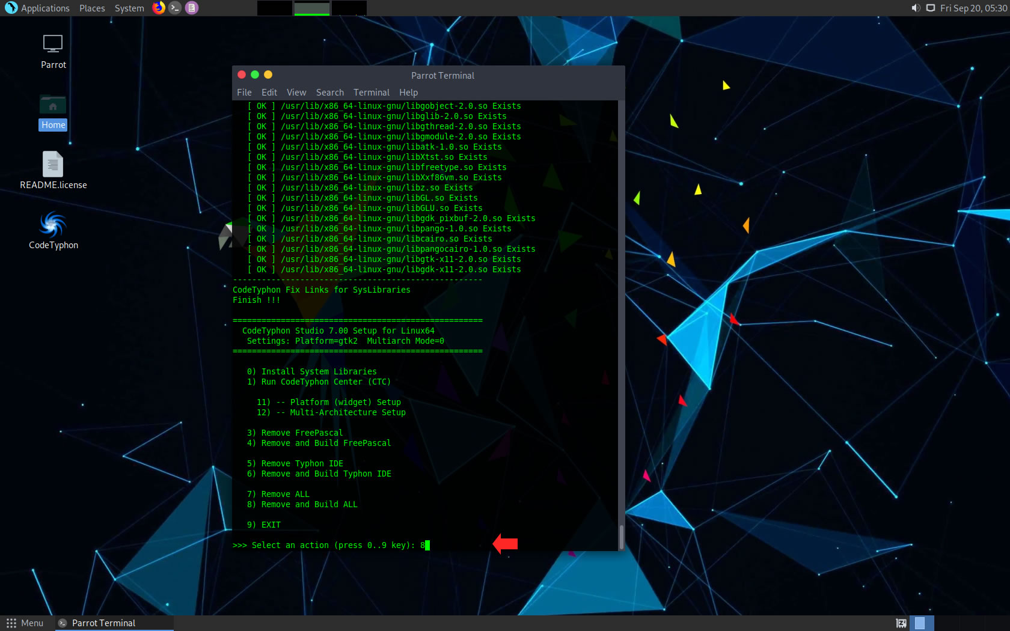The height and width of the screenshot is (631, 1010).
Task: Click 'Settings: Platform=gtk2 Multiarch Mode=0' line
Action: tap(346, 341)
